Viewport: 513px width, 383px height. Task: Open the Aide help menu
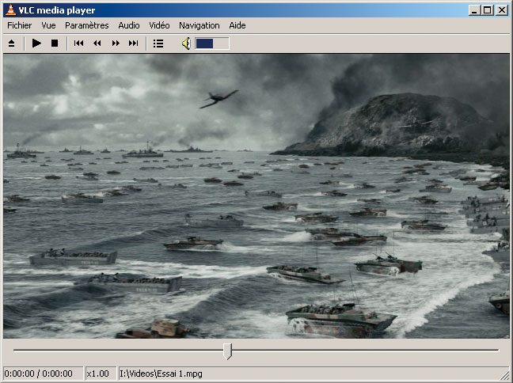(x=237, y=25)
